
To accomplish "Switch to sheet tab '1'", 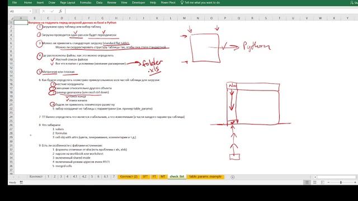I will pos(48,176).
